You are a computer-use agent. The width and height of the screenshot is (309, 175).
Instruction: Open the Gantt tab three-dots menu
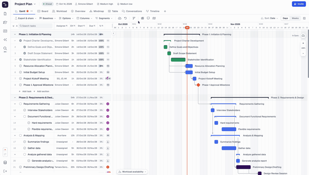[32, 11]
